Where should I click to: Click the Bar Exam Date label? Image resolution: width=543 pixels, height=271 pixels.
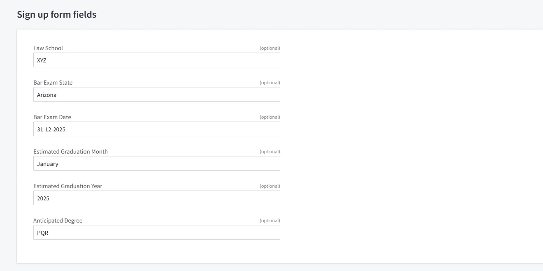[52, 117]
